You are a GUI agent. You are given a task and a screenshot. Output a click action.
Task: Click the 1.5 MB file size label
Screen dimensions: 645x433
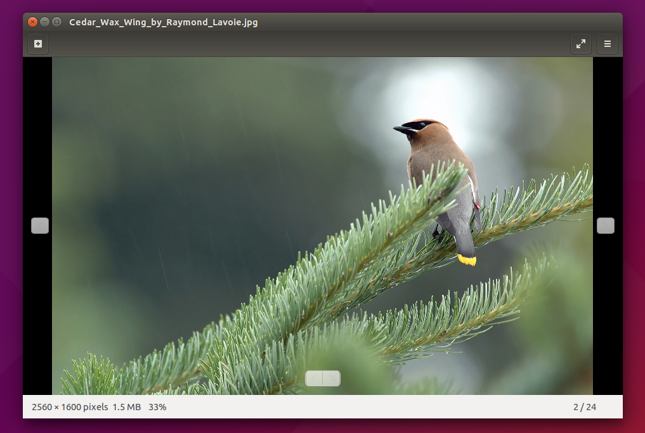point(125,407)
